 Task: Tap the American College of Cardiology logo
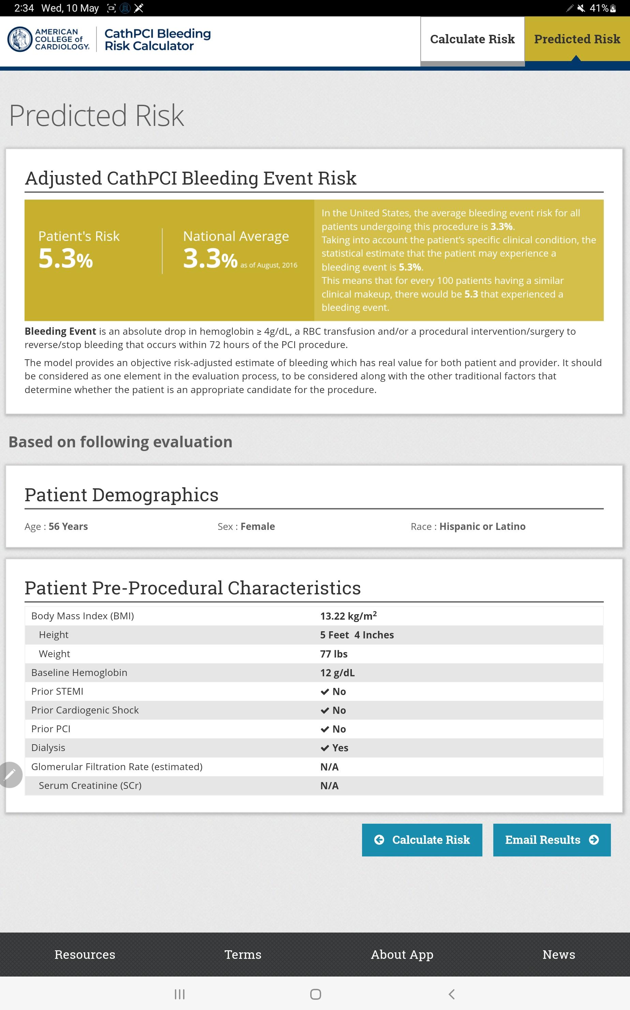(x=49, y=39)
